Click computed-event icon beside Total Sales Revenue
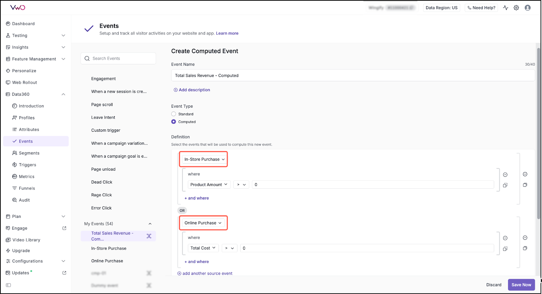 tap(149, 236)
